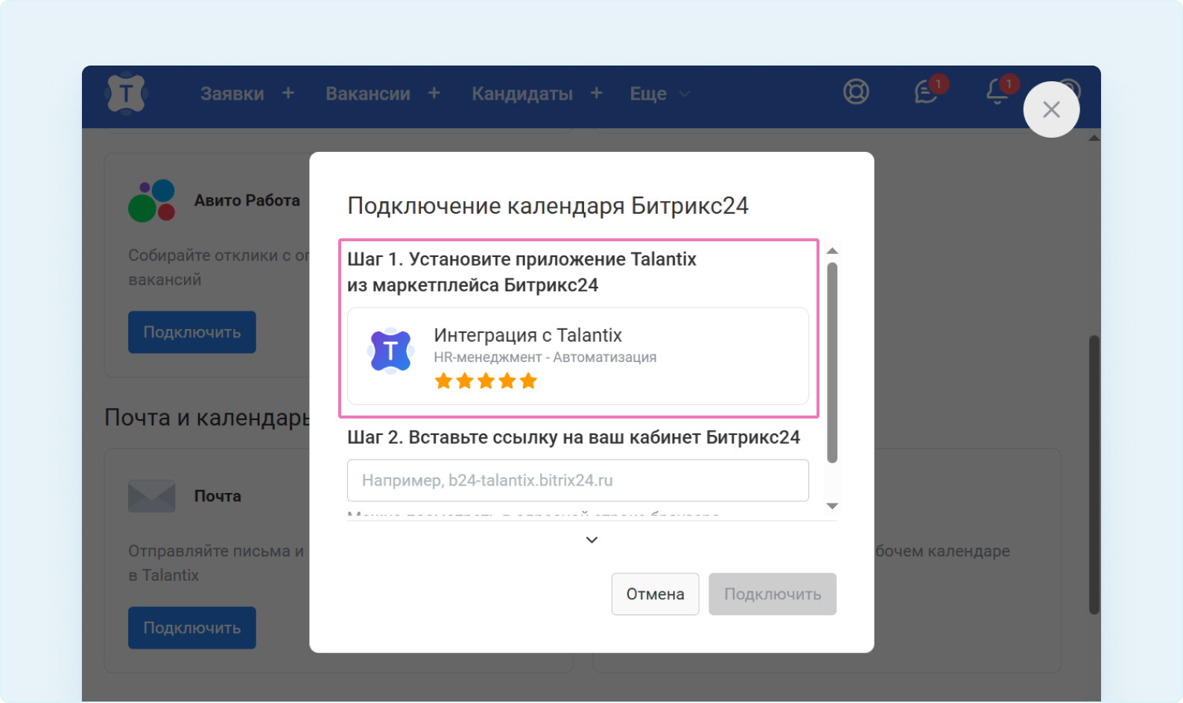Screen dimensions: 1183x703
Task: Open the Заявки menu item
Action: (232, 94)
